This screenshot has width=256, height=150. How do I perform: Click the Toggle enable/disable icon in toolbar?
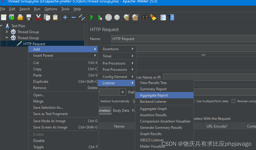click(x=82, y=17)
